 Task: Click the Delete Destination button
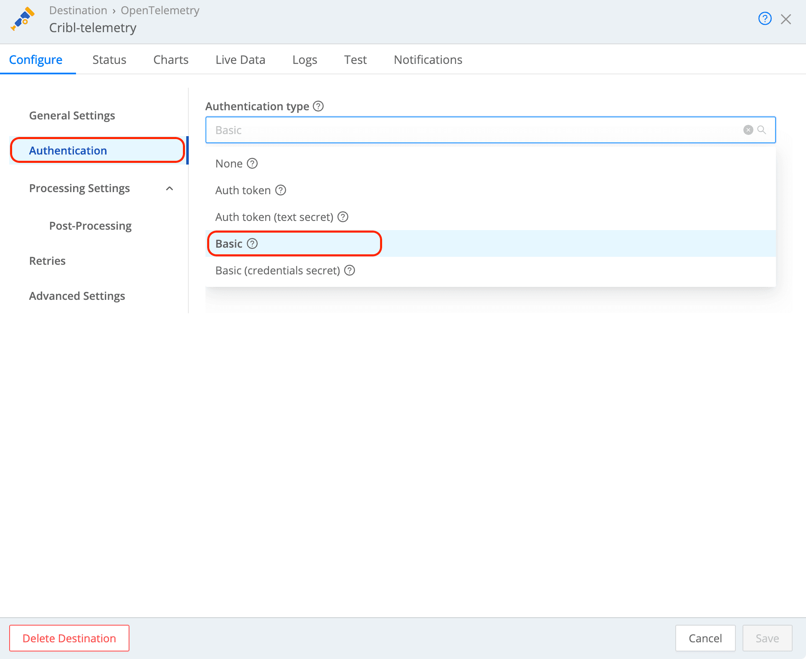point(69,638)
